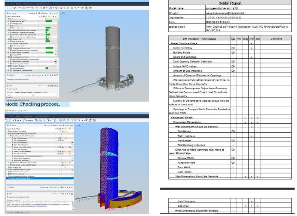Click the 3D cube viewpoint icon in upper toolbar
The width and height of the screenshot is (297, 216).
pyautogui.click(x=50, y=8)
